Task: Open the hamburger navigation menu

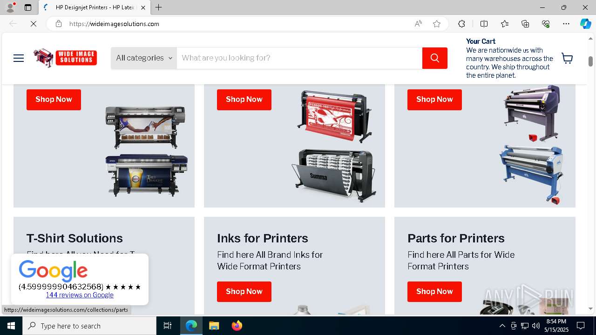Action: [19, 58]
